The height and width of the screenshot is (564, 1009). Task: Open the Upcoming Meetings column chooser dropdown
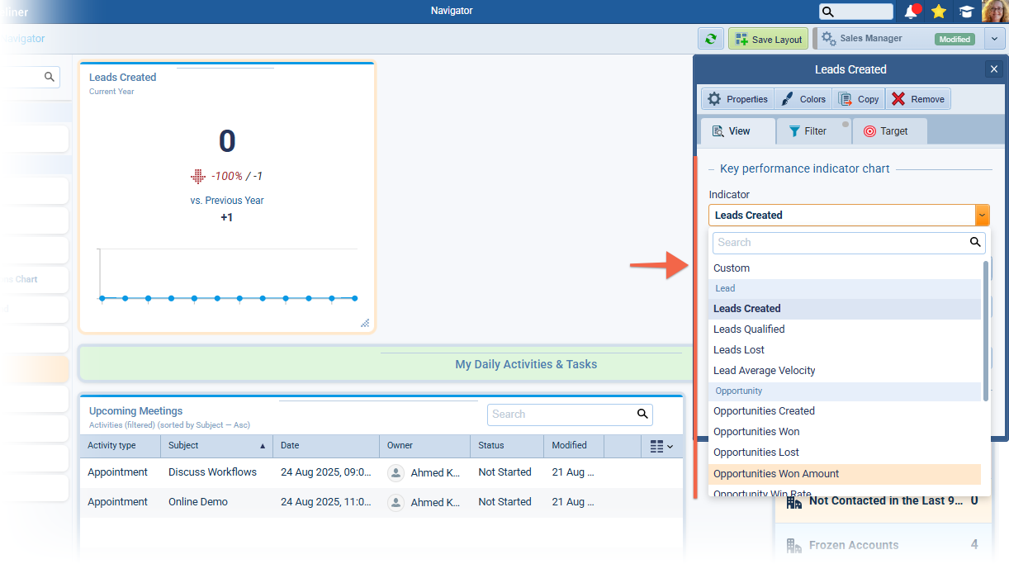point(661,447)
